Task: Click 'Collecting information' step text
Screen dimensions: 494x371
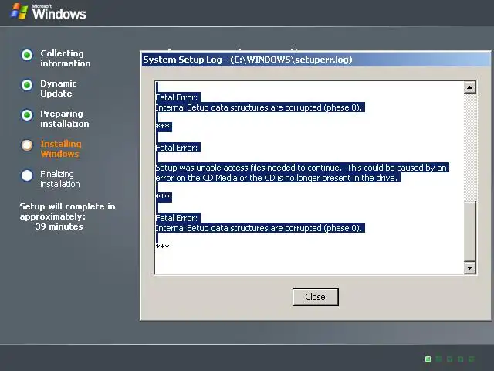Action: point(65,59)
